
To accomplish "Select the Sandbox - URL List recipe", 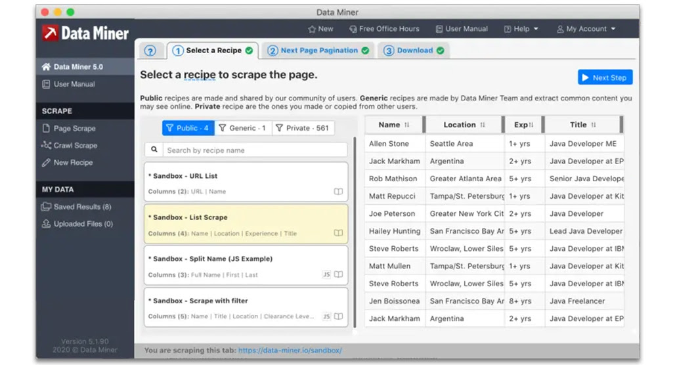I will tap(246, 182).
